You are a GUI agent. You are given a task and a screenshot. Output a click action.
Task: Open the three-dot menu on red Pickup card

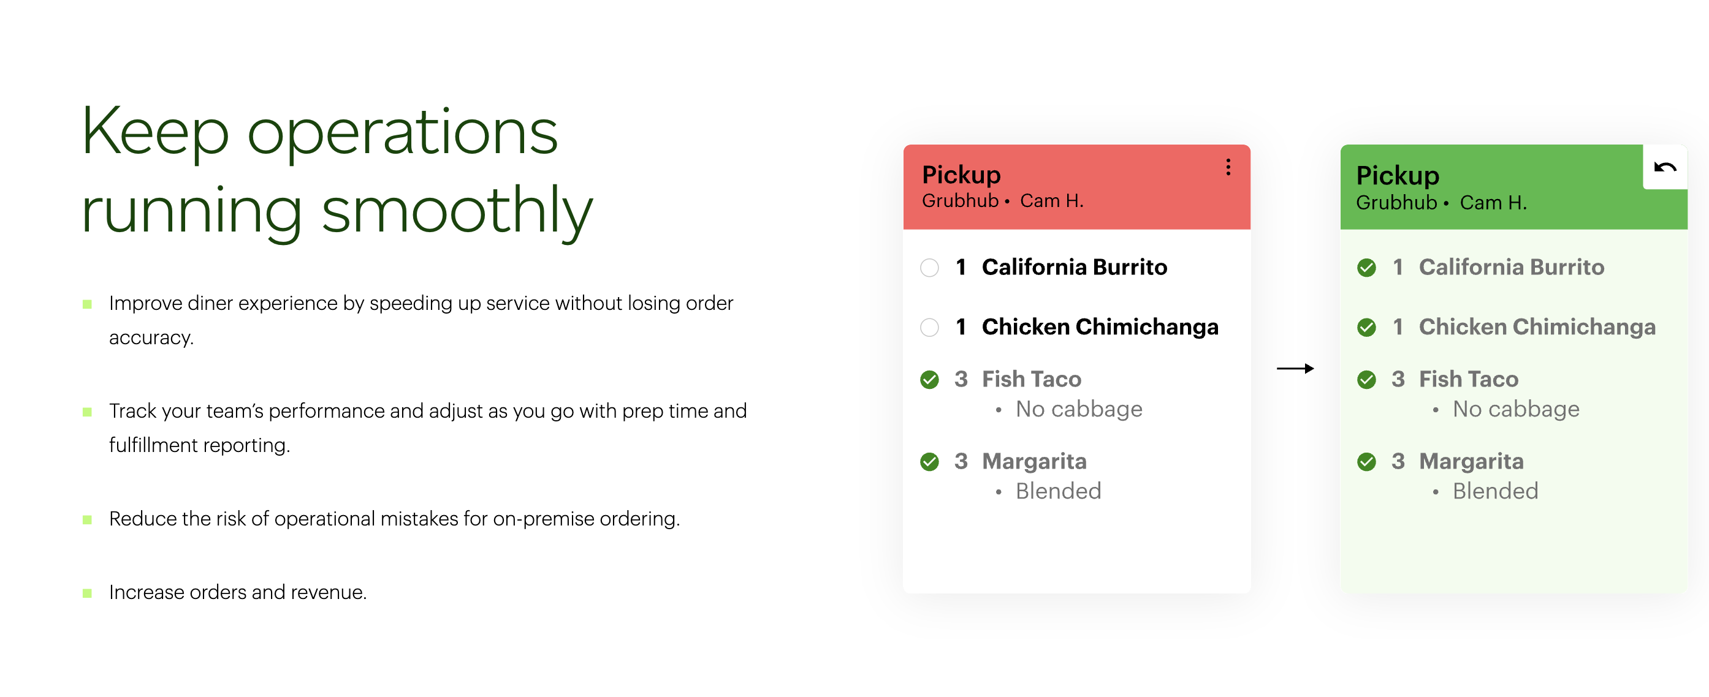[x=1228, y=167]
